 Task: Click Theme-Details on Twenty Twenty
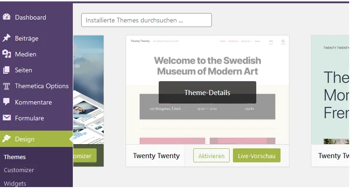point(207,92)
